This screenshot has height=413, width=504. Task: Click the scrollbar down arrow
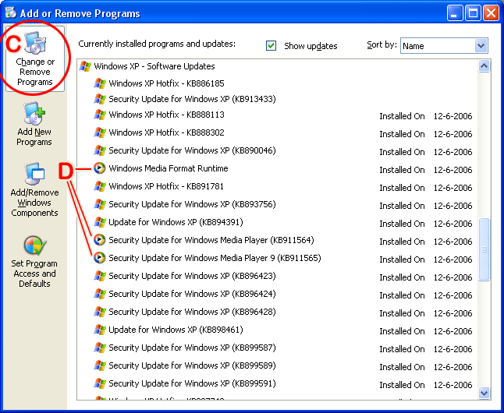(484, 393)
